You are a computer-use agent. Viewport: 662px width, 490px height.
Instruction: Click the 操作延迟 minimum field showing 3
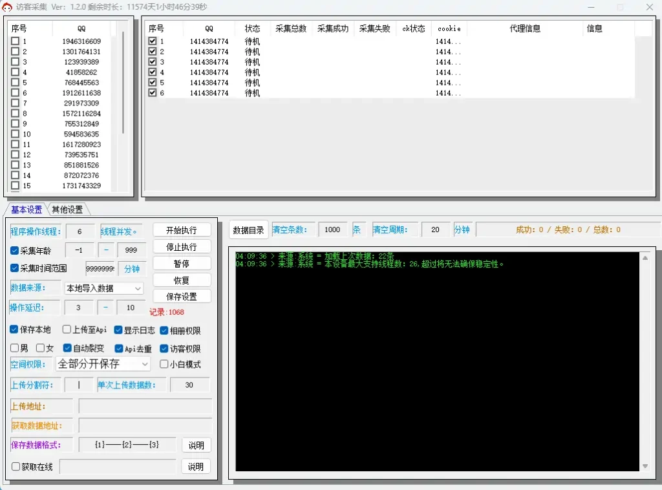tap(78, 308)
